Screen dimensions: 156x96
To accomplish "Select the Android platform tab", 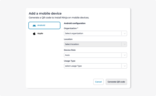I will tap(44, 25).
